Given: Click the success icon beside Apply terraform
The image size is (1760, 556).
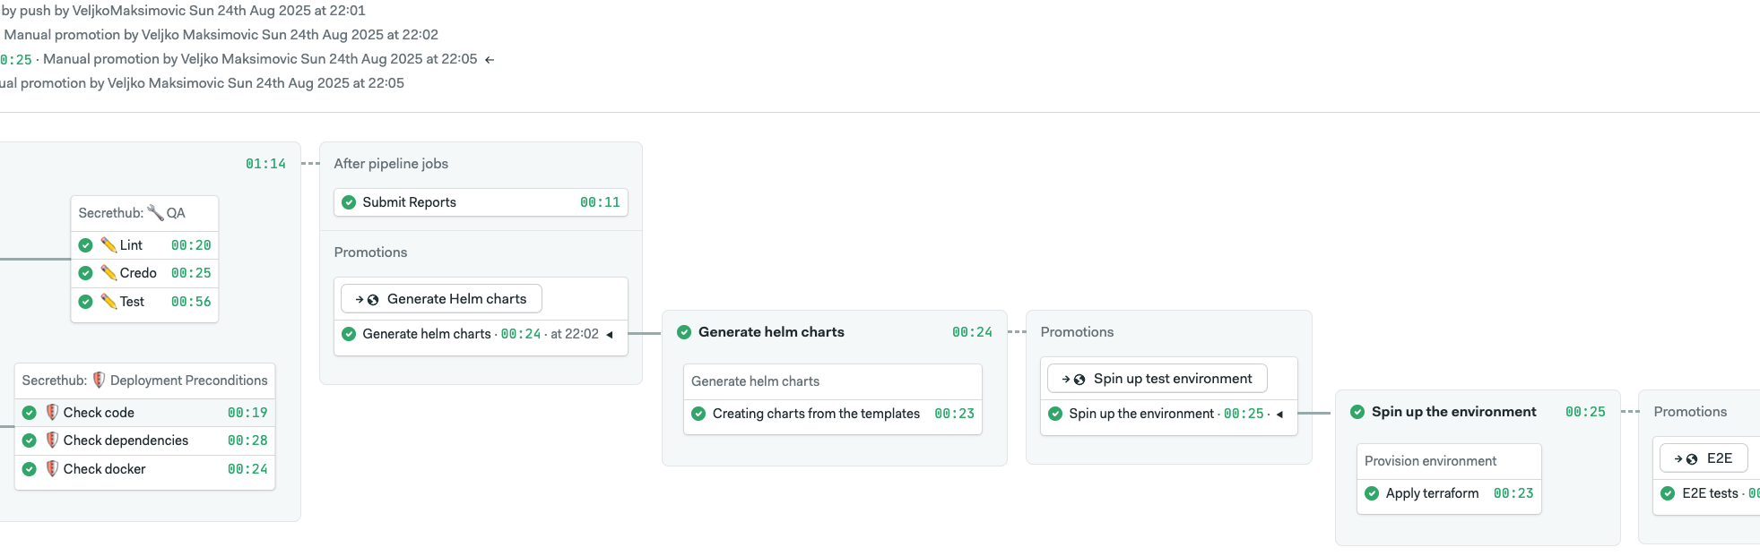Looking at the screenshot, I should click(1372, 493).
